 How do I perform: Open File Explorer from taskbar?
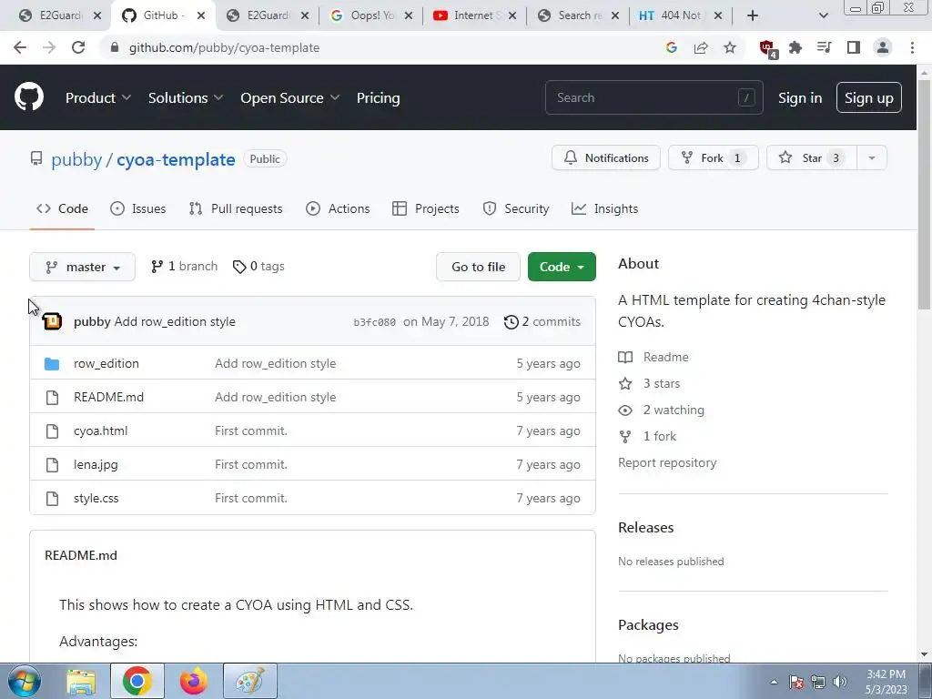(x=81, y=681)
